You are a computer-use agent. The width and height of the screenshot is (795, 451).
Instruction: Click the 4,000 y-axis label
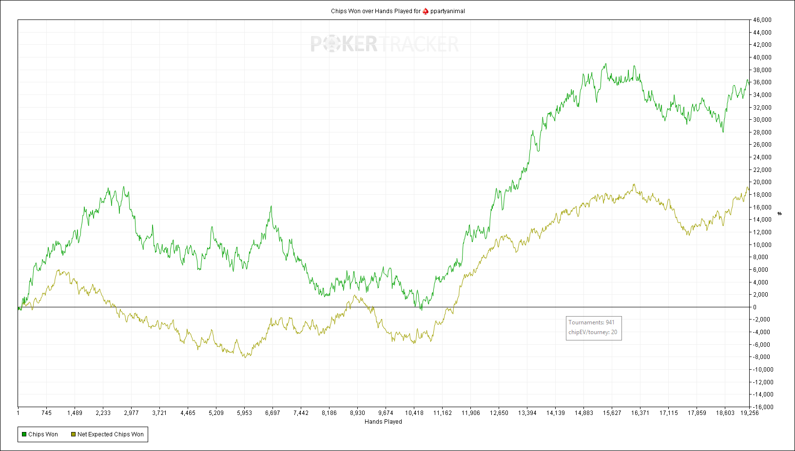pos(761,282)
